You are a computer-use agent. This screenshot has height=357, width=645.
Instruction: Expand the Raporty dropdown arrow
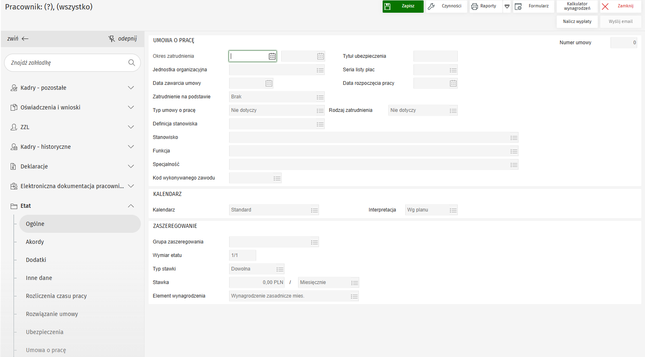click(x=507, y=7)
